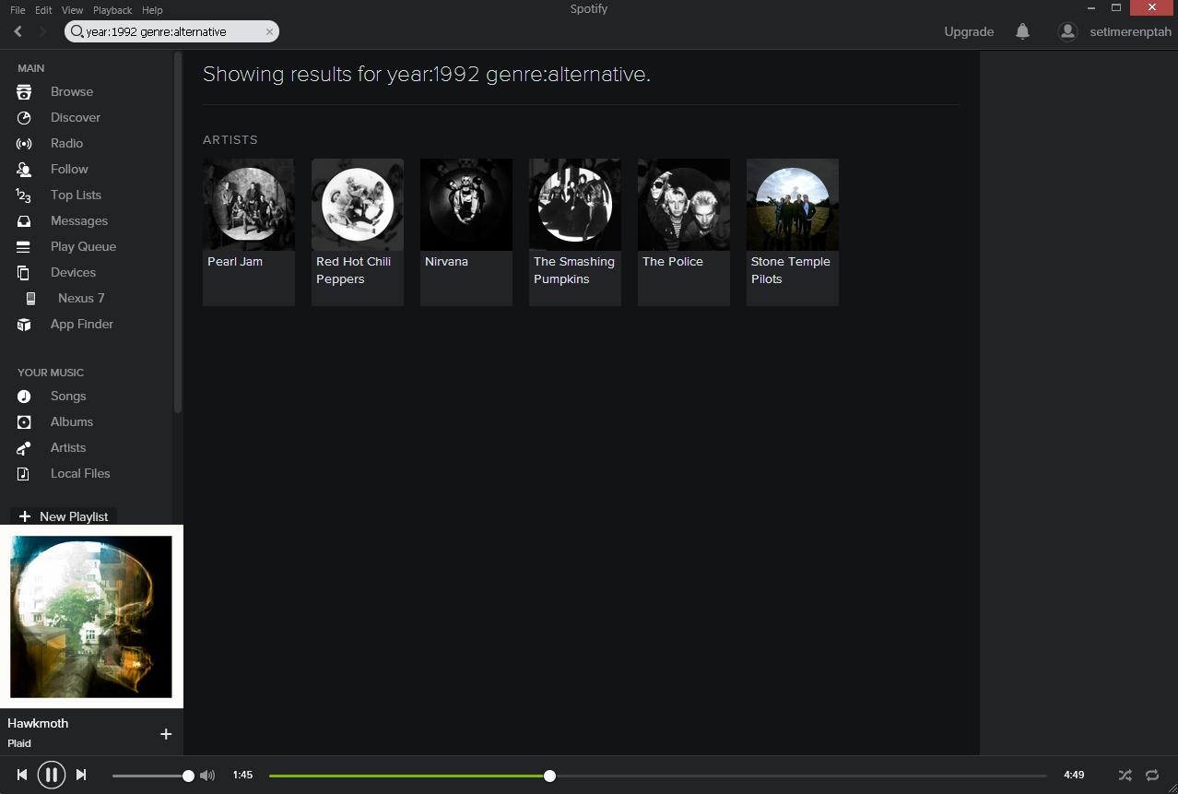1178x794 pixels.
Task: Select the Local Files label
Action: (80, 474)
